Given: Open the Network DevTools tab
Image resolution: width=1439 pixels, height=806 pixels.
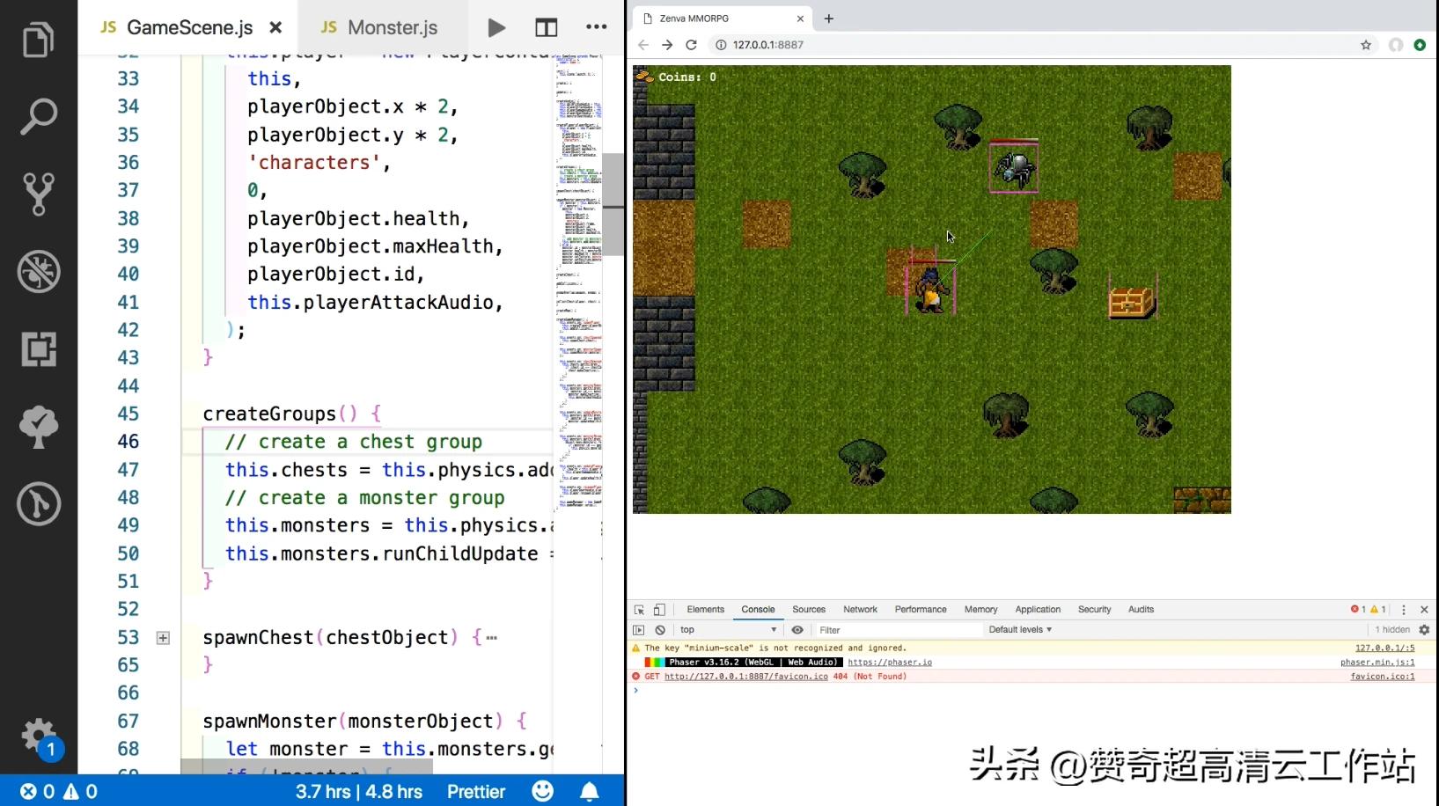Looking at the screenshot, I should point(860,610).
